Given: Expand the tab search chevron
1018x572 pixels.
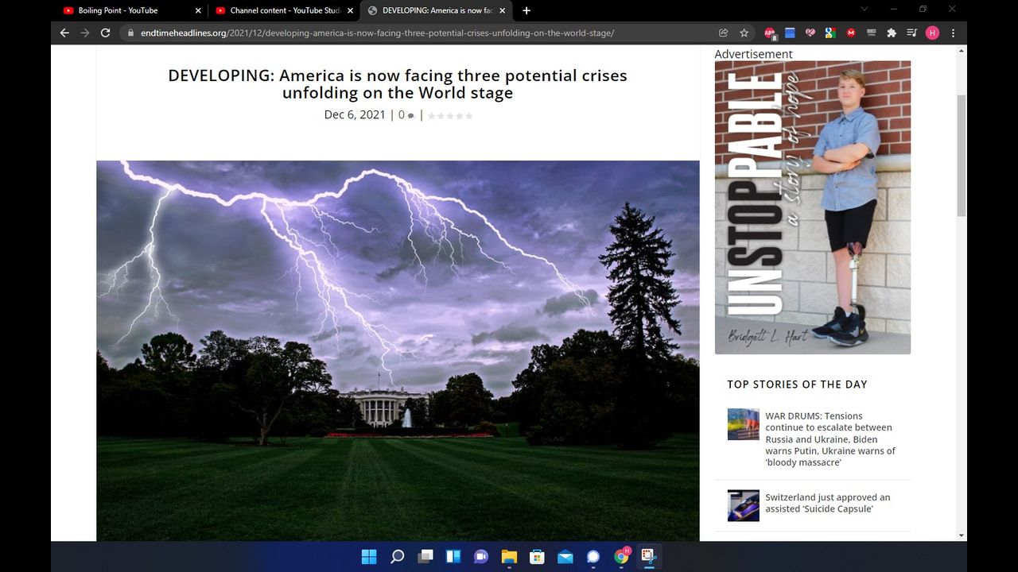Looking at the screenshot, I should pyautogui.click(x=864, y=10).
